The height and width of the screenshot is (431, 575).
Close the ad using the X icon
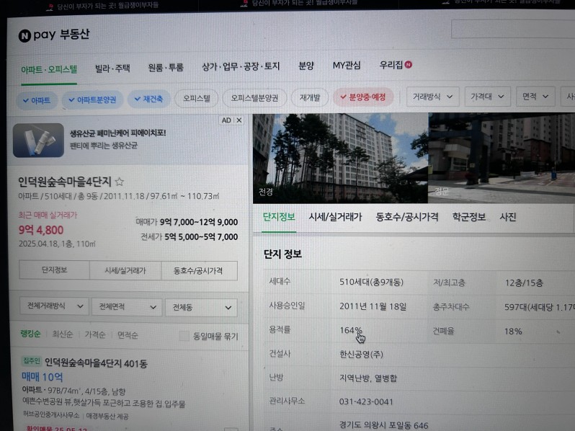(x=239, y=120)
